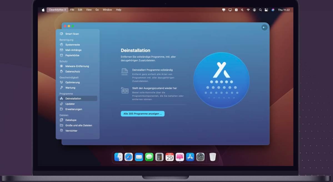Select the Datenschutz hand icon

[x=61, y=71]
